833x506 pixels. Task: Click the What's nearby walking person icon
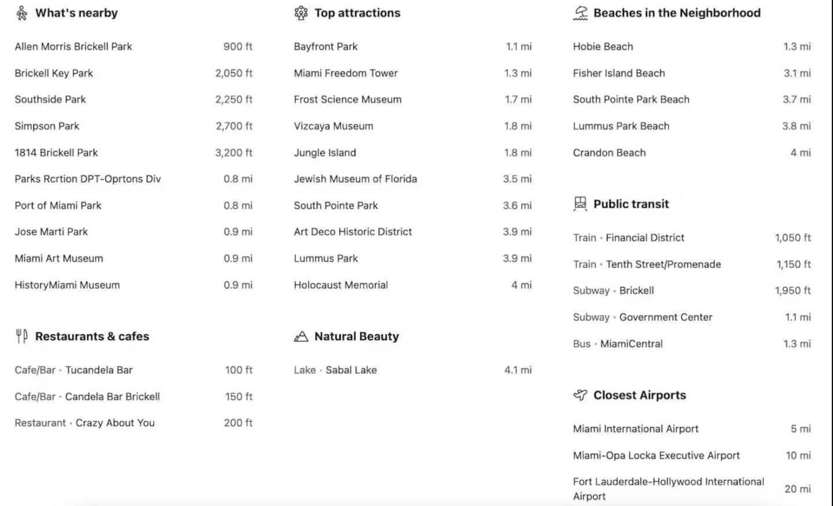[21, 13]
